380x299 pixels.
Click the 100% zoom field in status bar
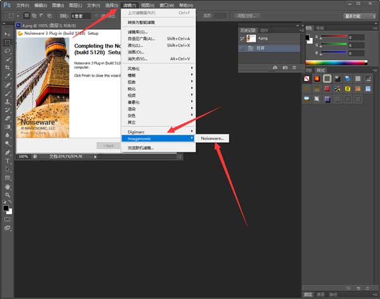(23, 157)
